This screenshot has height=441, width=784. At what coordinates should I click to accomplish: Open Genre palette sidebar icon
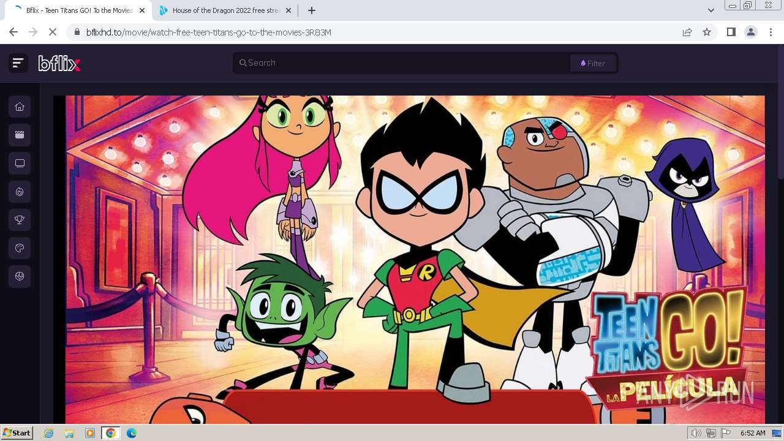click(20, 248)
